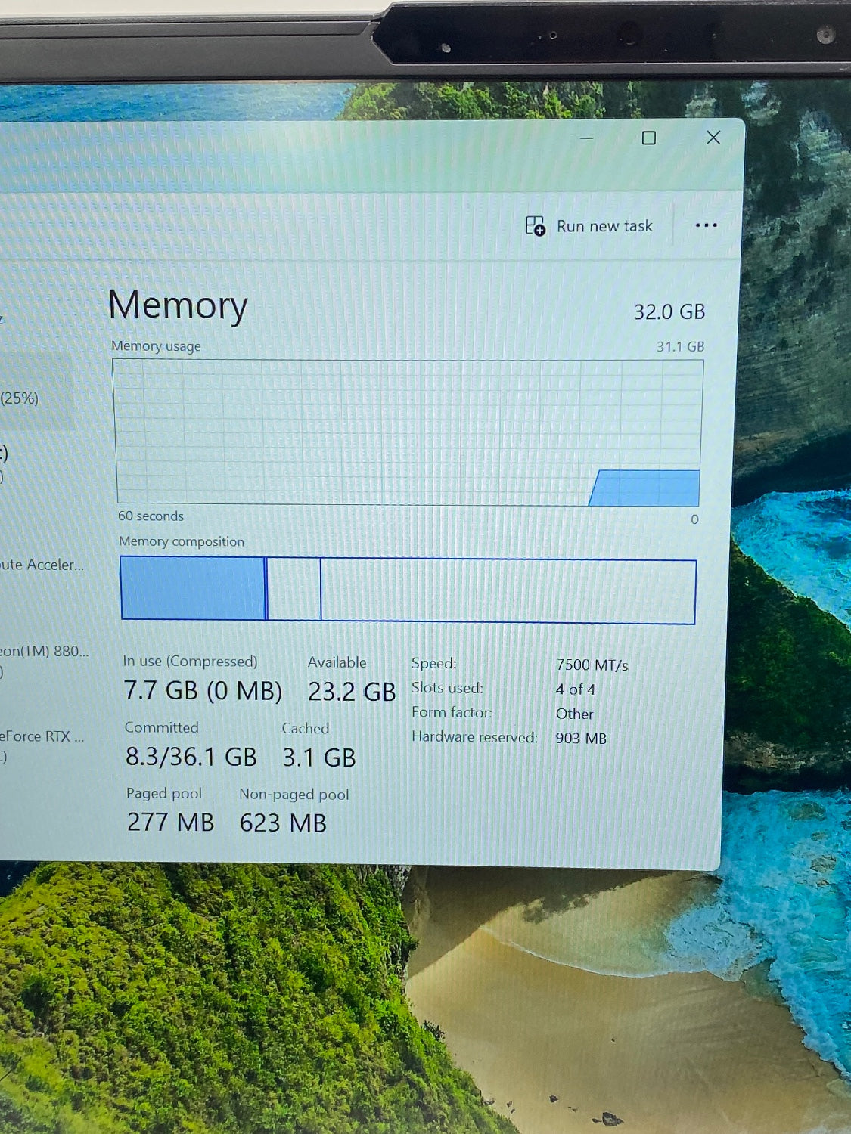The image size is (851, 1134).
Task: Click the Hardware reserved 903 MB value
Action: 581,739
